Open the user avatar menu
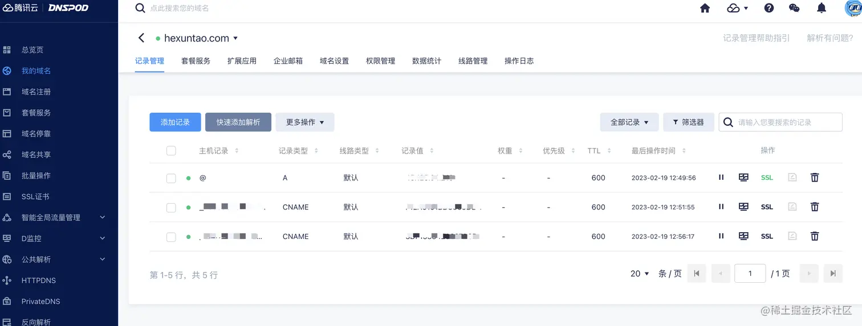 [853, 8]
